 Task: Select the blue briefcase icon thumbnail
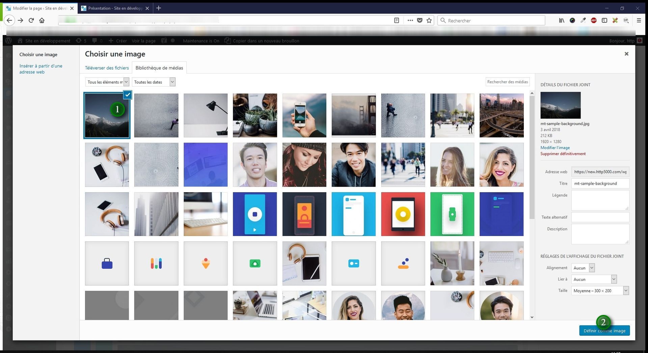(x=107, y=263)
